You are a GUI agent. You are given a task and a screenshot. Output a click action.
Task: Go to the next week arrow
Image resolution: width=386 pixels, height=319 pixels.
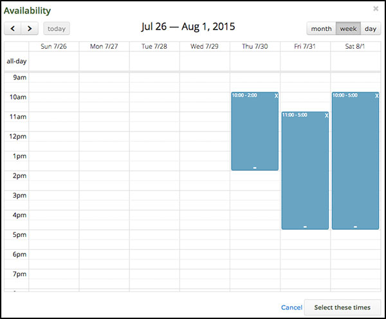tap(30, 28)
